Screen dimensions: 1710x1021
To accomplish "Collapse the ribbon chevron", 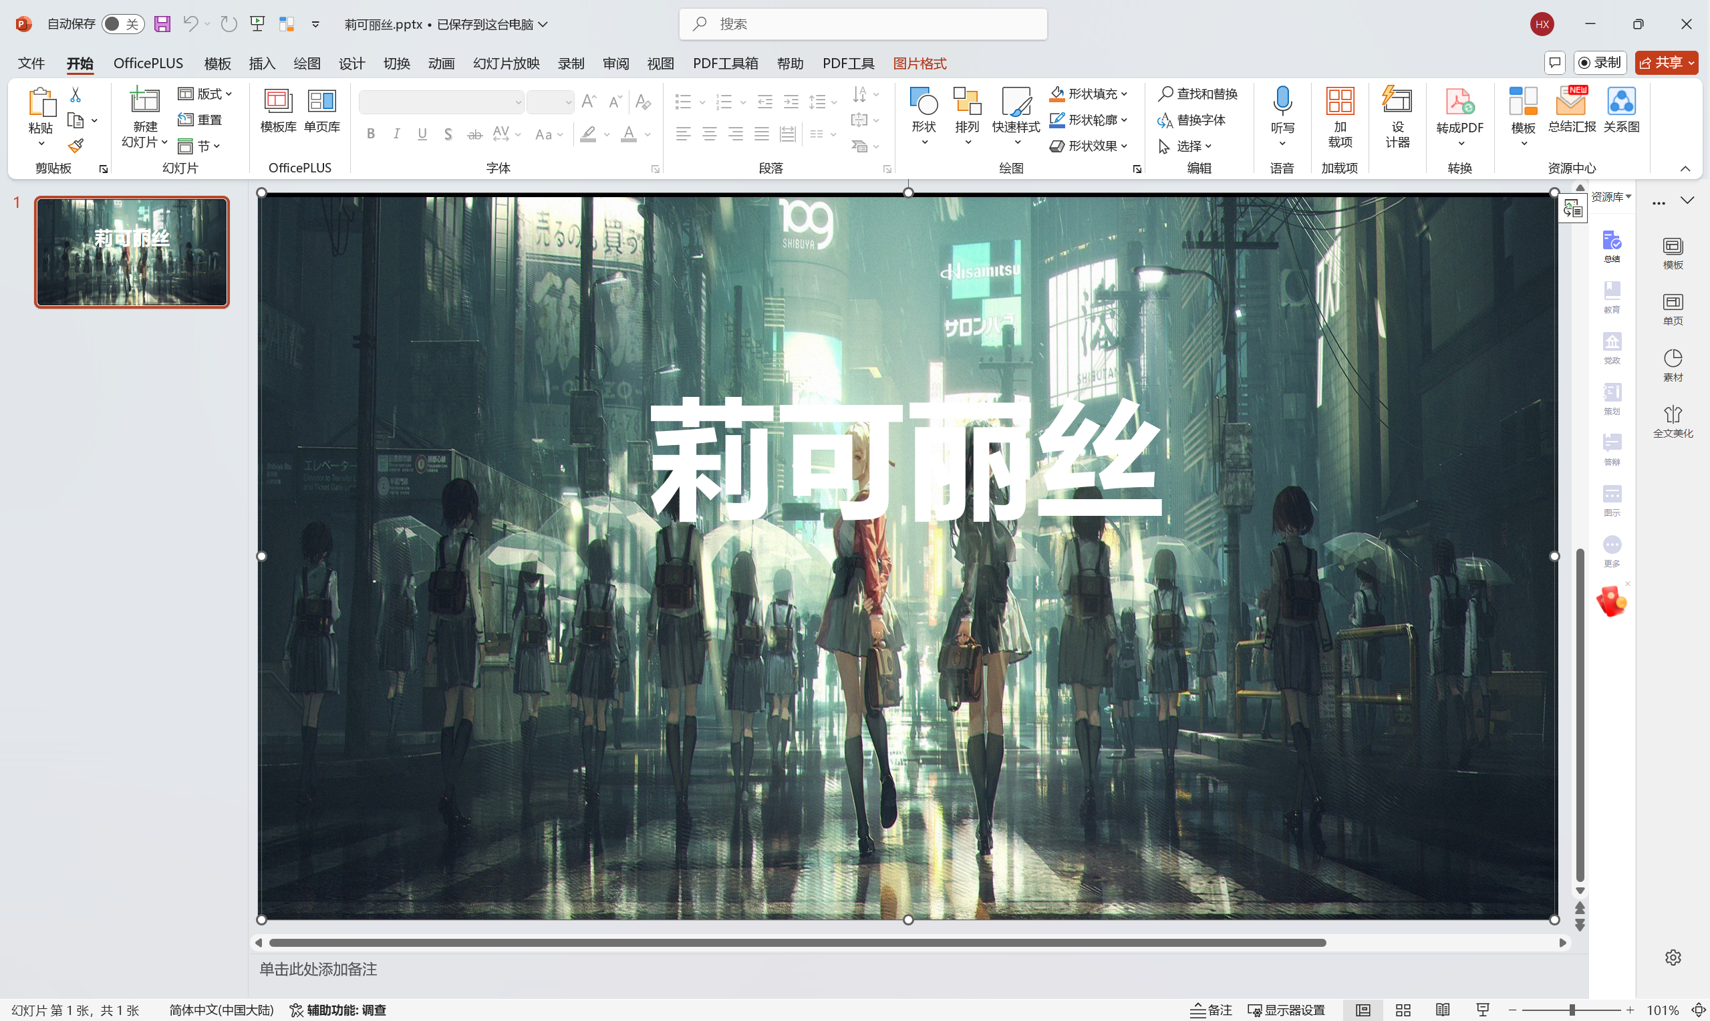I will click(x=1685, y=168).
